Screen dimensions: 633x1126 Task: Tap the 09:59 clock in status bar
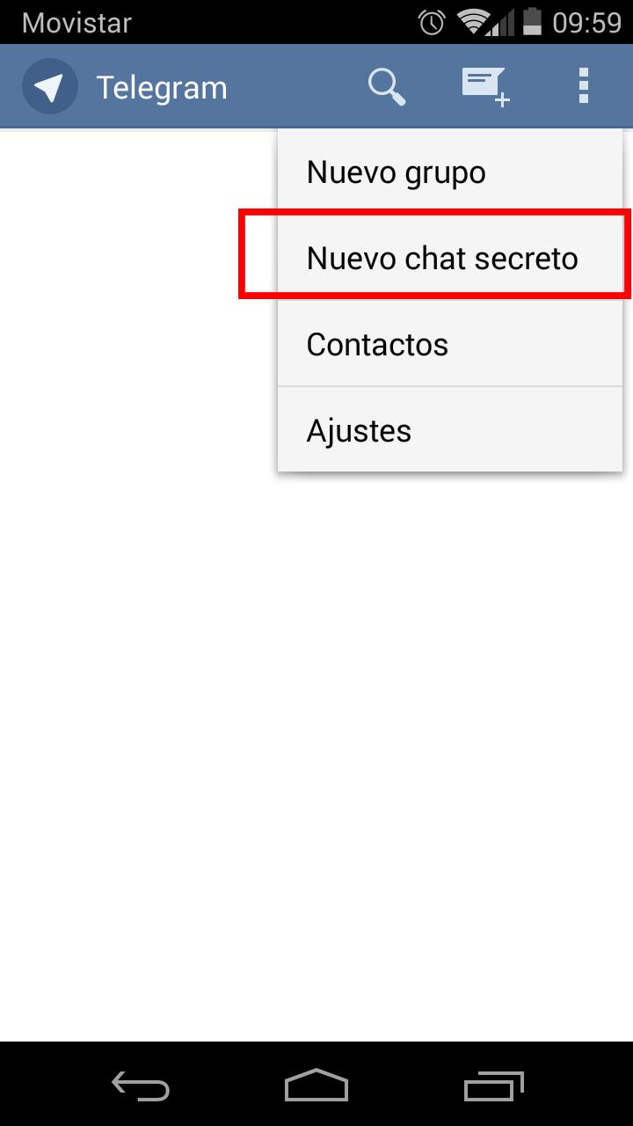pos(586,22)
